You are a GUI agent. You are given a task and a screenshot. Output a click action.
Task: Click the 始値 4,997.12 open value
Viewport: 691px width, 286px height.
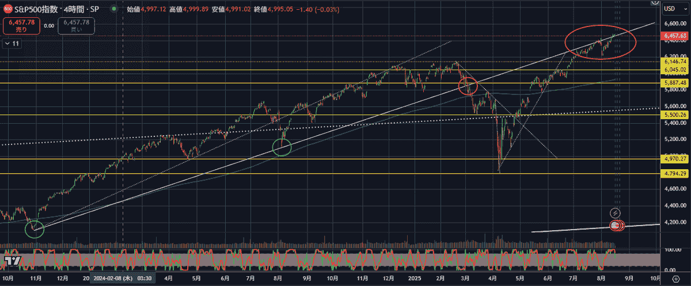tap(145, 10)
